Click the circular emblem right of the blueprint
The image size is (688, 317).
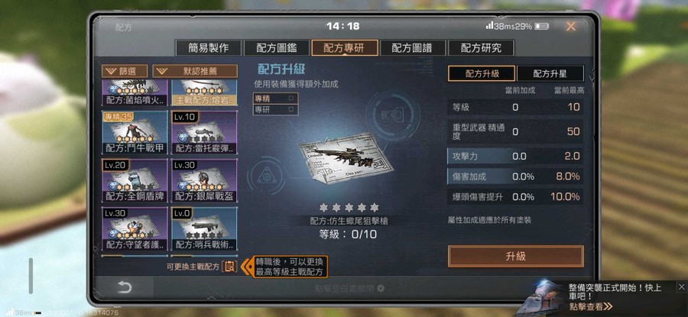[x=390, y=115]
